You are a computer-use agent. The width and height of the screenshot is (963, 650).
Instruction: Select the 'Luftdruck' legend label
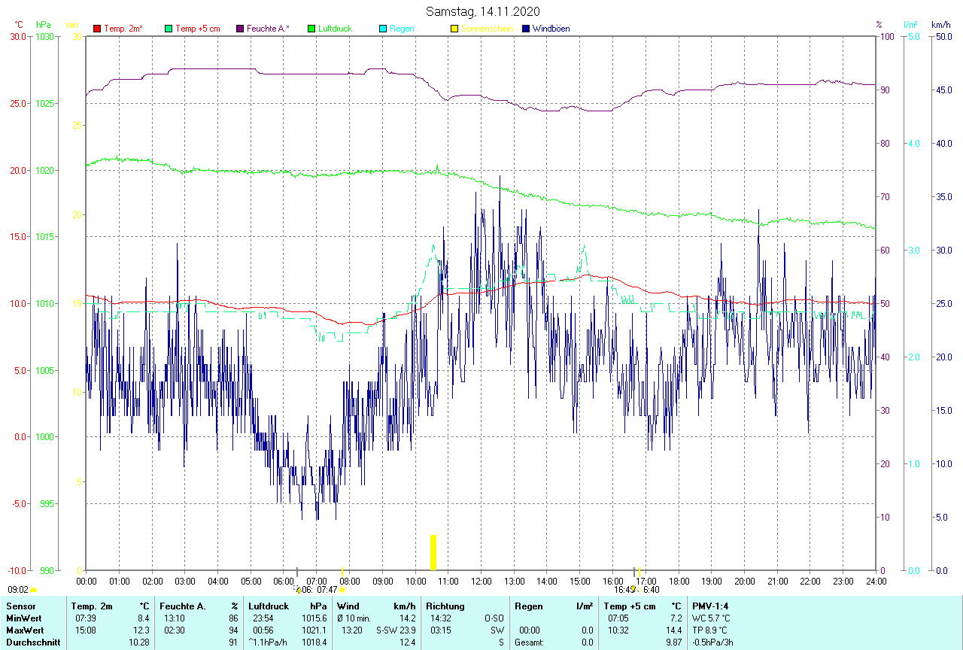coord(335,29)
